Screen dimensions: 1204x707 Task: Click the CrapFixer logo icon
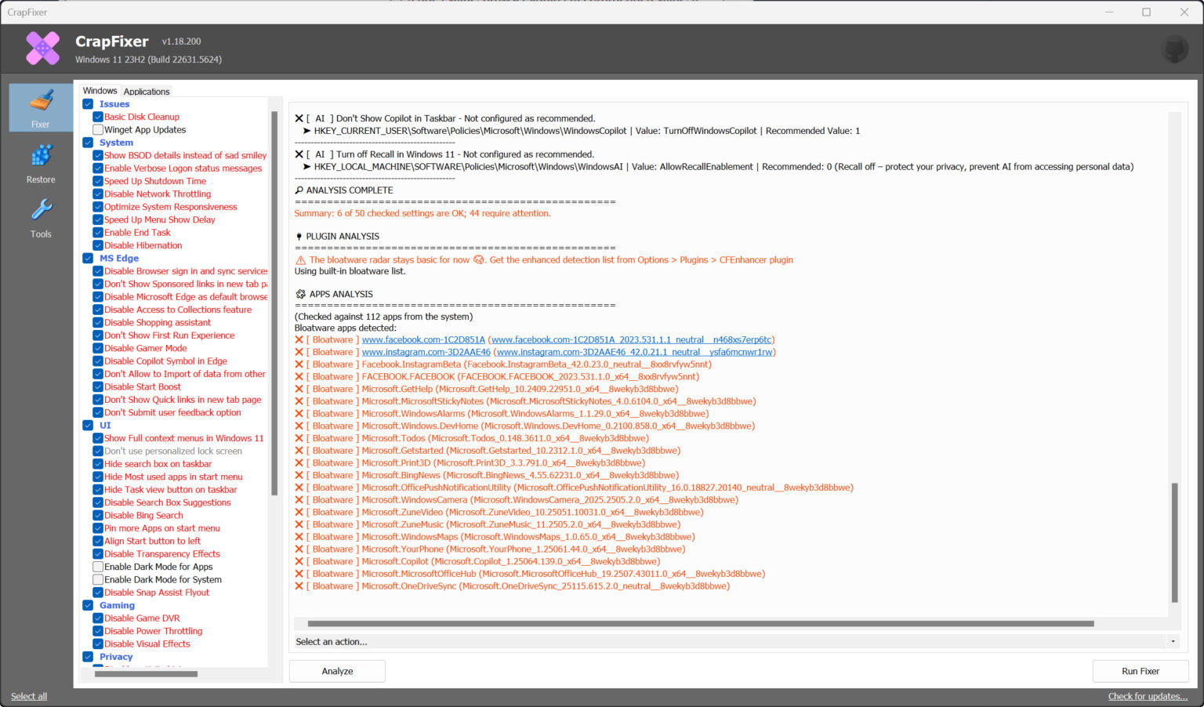42,48
